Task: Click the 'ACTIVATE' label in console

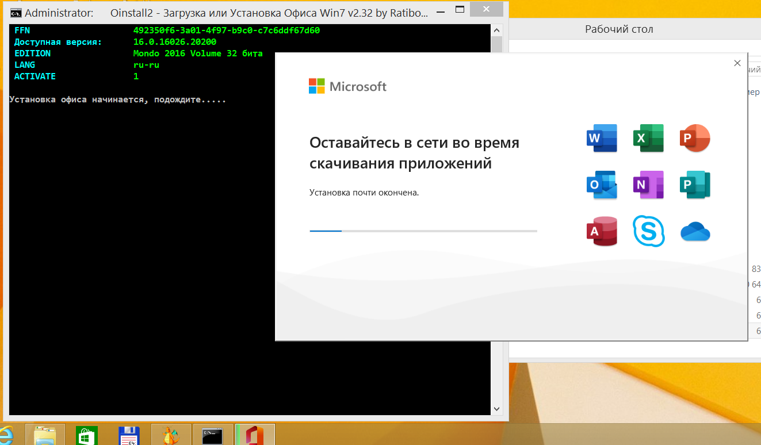Action: tap(35, 76)
